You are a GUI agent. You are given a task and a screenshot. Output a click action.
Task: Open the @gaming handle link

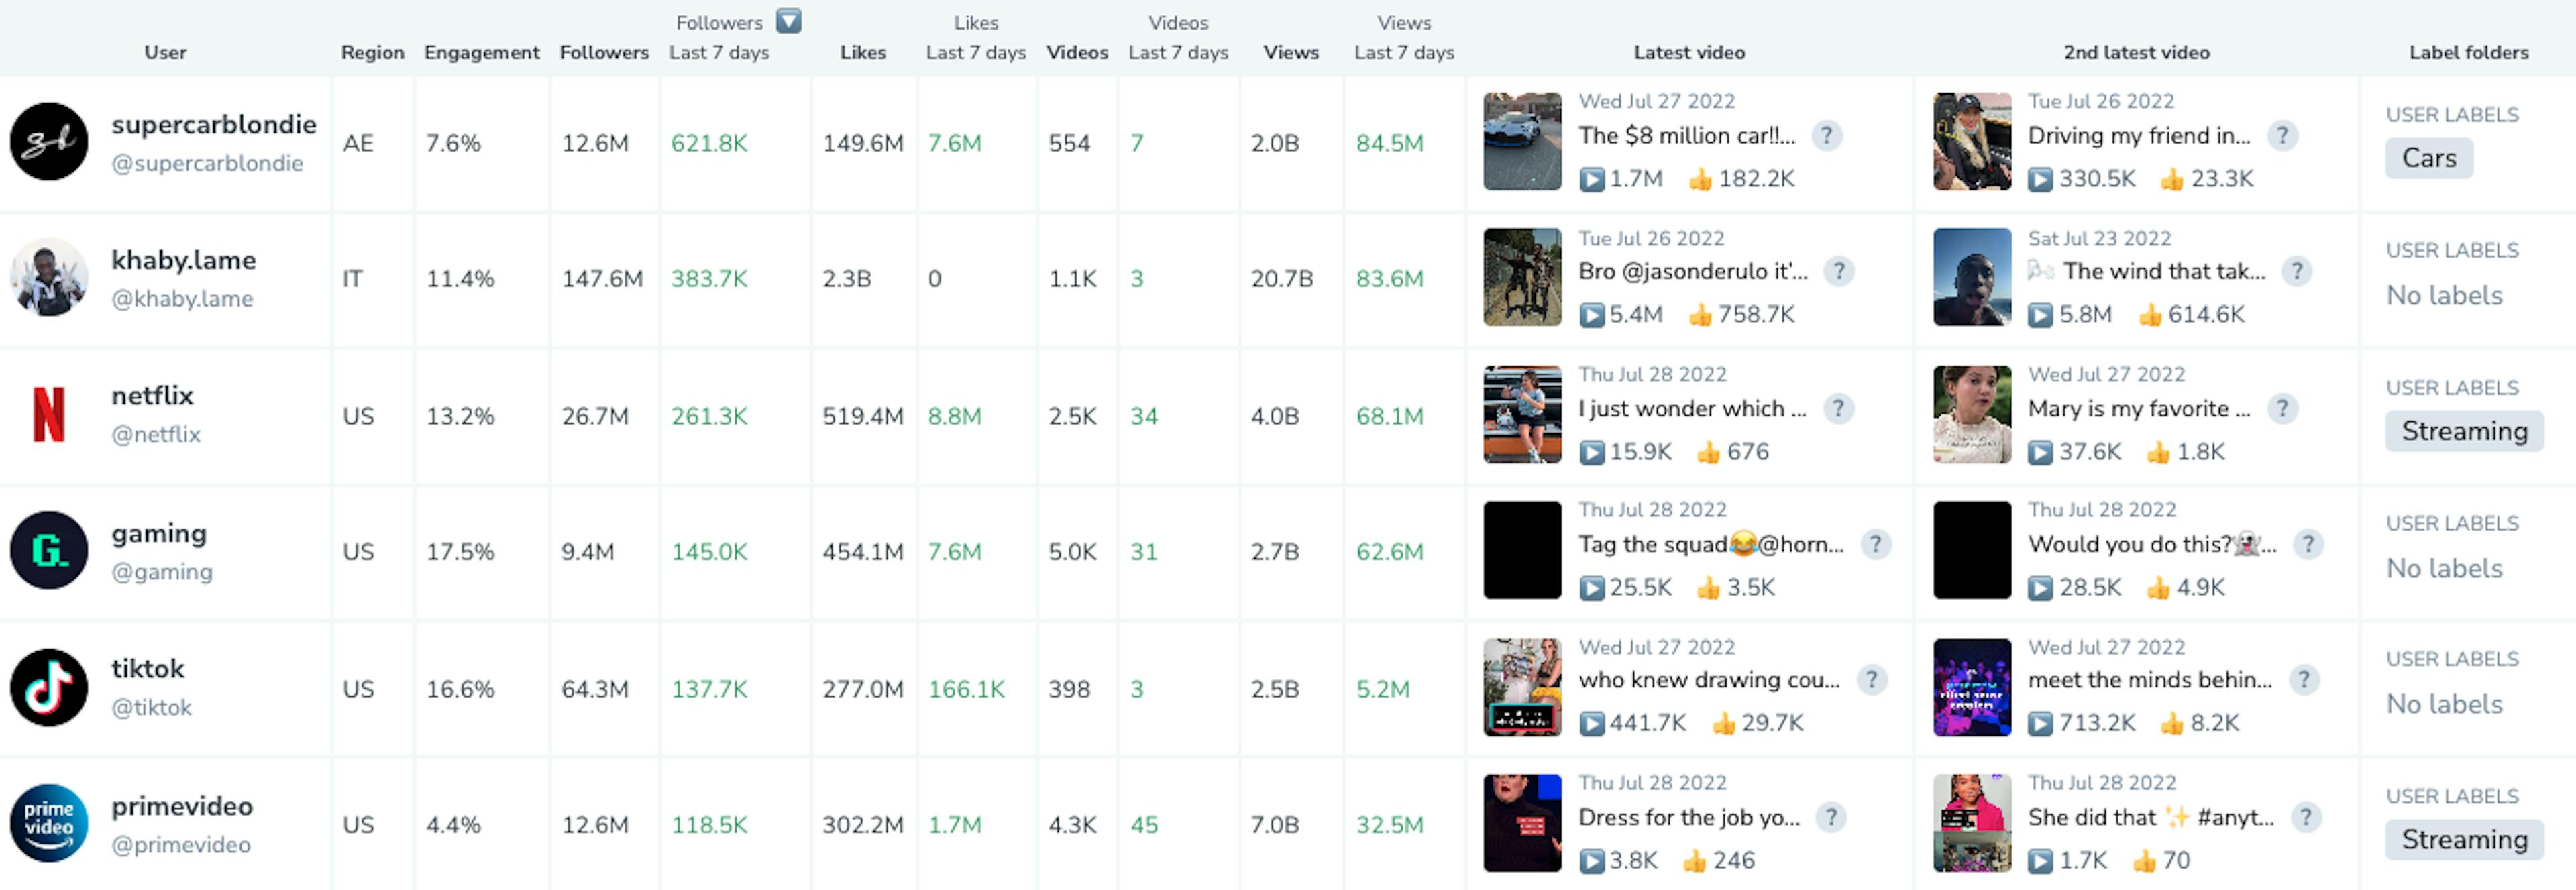point(162,572)
